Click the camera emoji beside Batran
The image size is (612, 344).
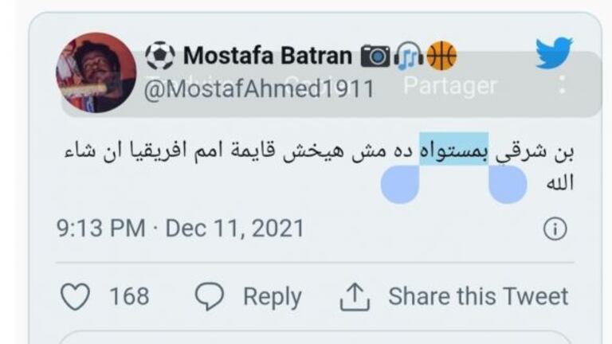coord(375,56)
